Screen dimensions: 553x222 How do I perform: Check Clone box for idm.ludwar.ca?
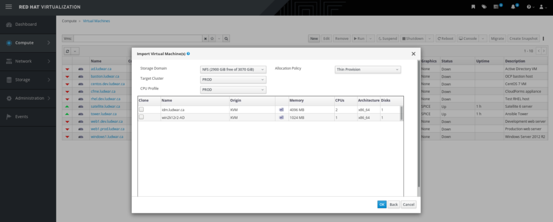pyautogui.click(x=141, y=109)
